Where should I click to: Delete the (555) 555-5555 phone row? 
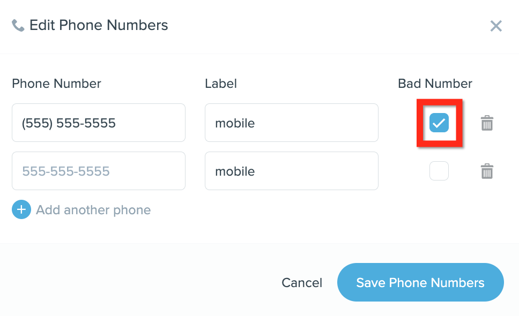[487, 123]
